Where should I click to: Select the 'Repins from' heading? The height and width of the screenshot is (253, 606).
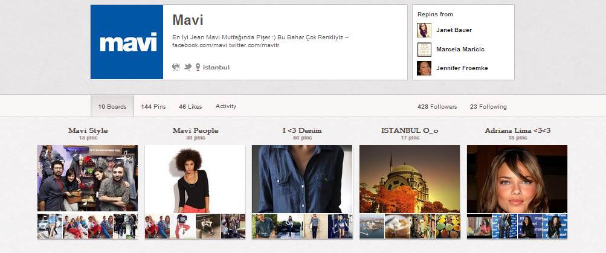click(x=435, y=14)
